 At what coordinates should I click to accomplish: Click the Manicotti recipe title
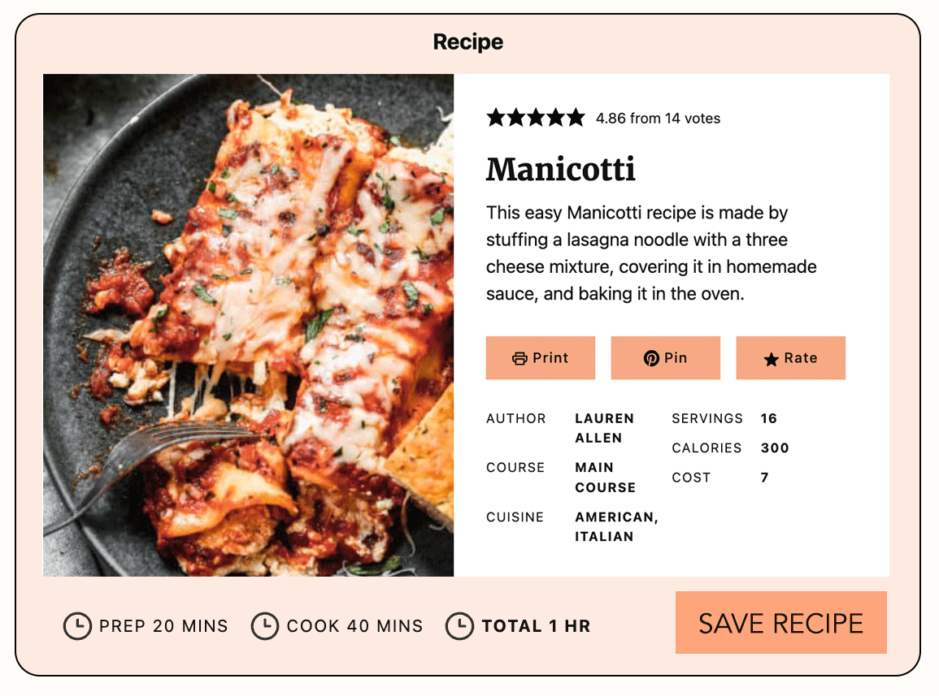pos(561,170)
